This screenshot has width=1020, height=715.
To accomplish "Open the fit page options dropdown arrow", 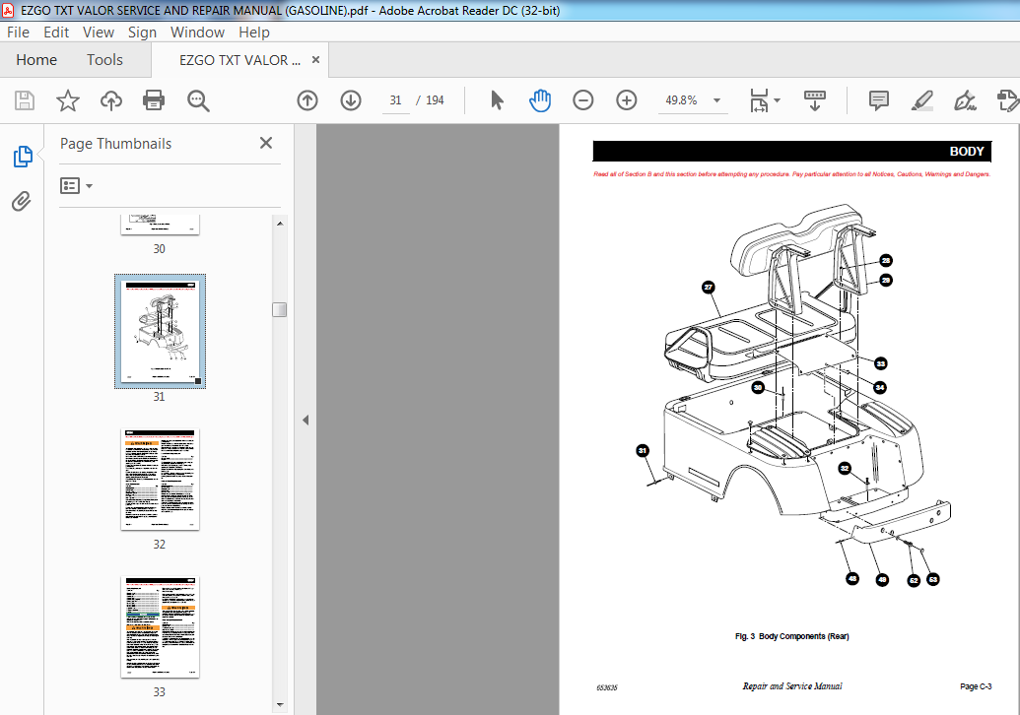I will [777, 100].
